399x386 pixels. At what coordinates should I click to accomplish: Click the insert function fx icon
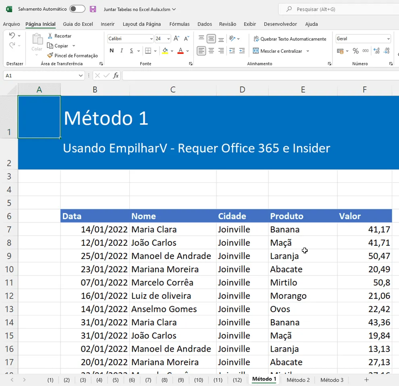pos(116,75)
